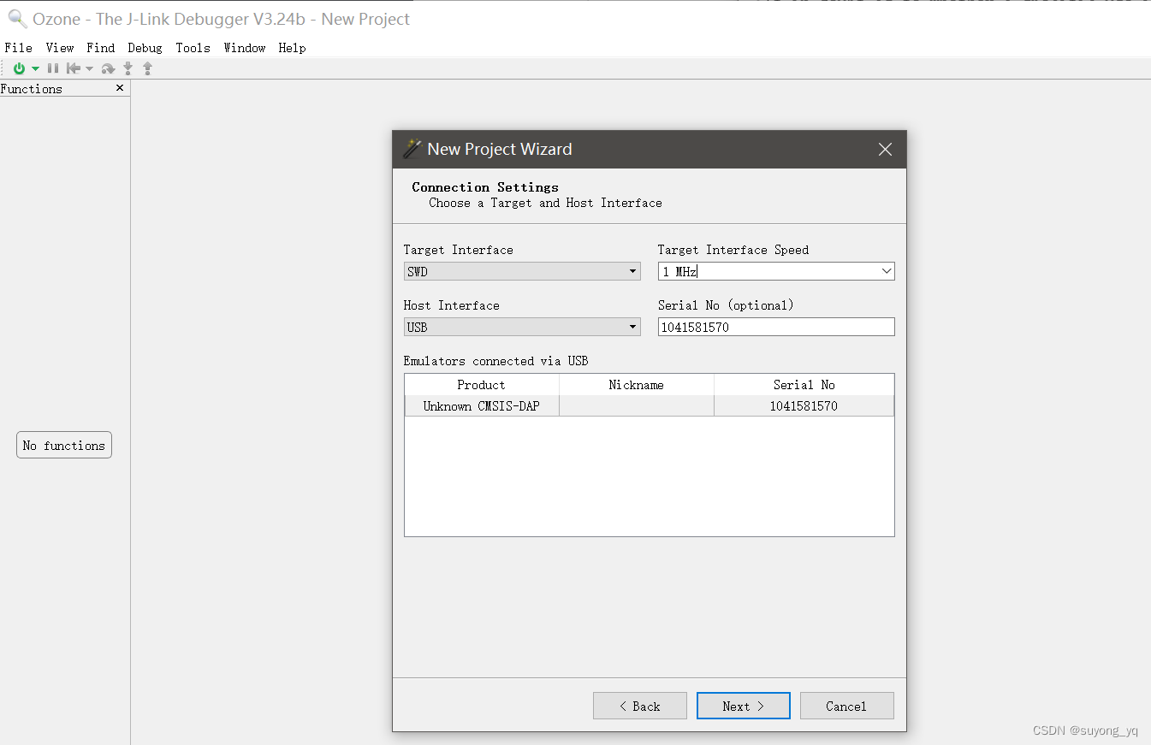This screenshot has width=1151, height=745.
Task: Open the green debug start mode dropdown arrow
Action: pos(35,68)
